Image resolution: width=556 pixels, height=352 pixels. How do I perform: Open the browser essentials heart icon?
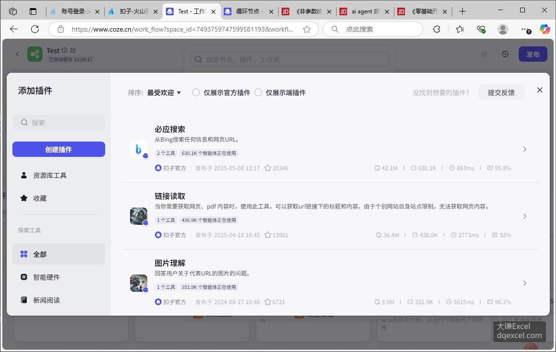point(481,29)
